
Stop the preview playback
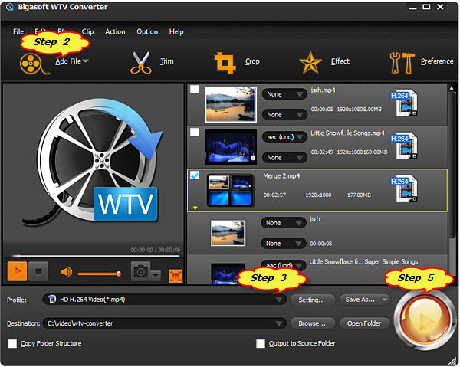[x=38, y=271]
